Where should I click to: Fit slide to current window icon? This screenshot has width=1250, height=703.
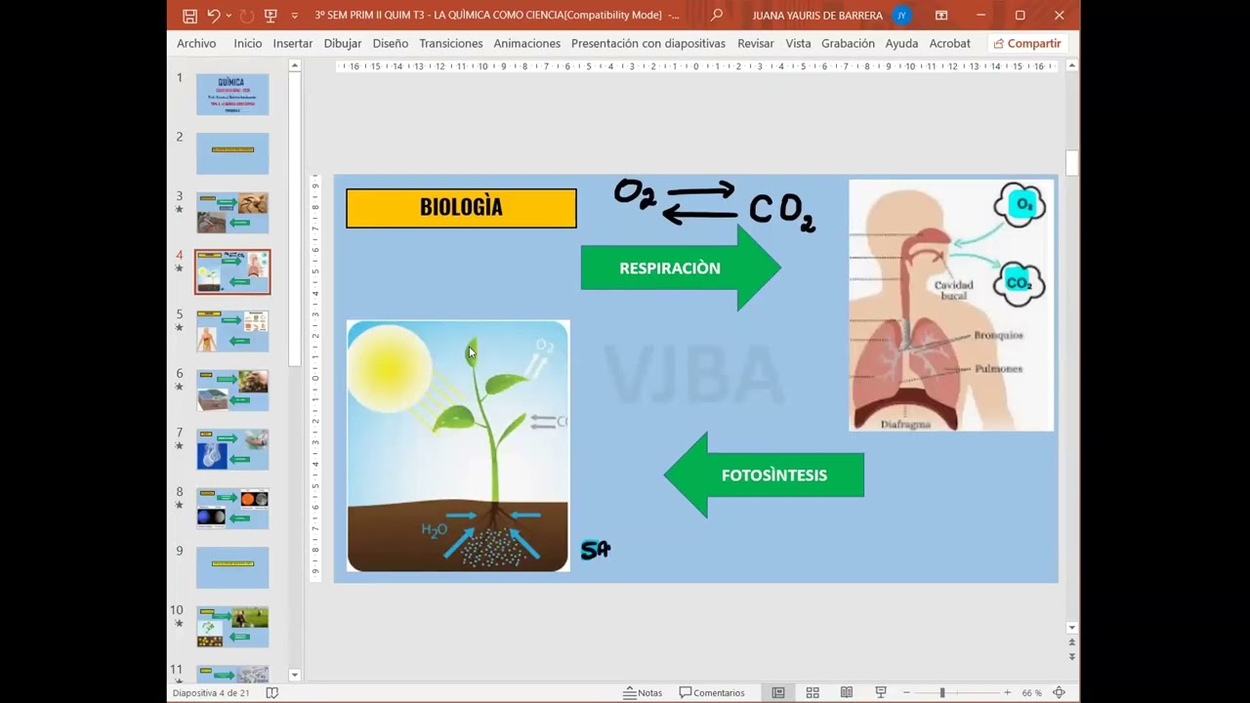tap(1059, 692)
